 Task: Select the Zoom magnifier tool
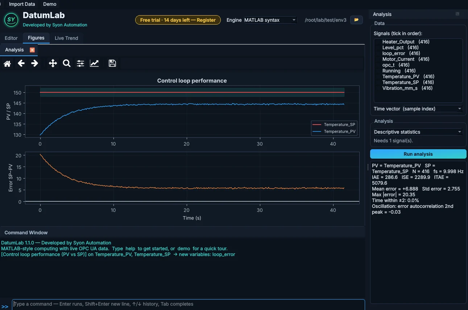67,63
